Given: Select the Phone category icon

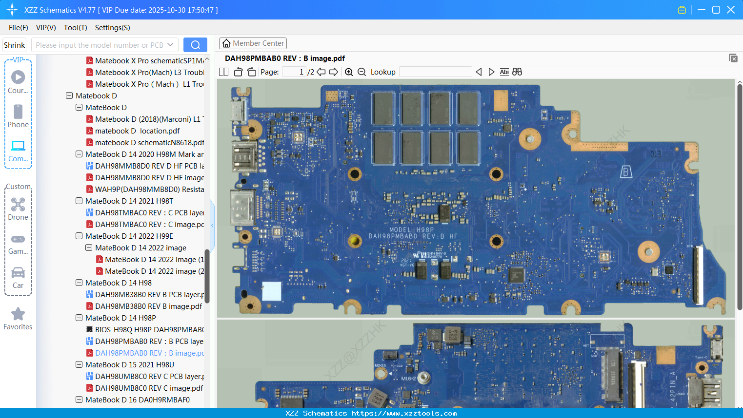Looking at the screenshot, I should (18, 116).
